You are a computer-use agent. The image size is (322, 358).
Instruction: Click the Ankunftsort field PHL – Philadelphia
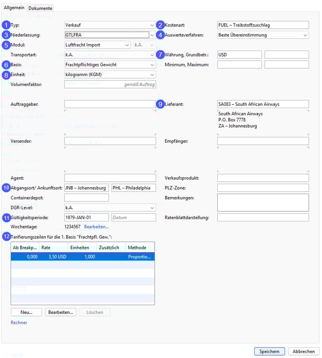click(x=133, y=188)
